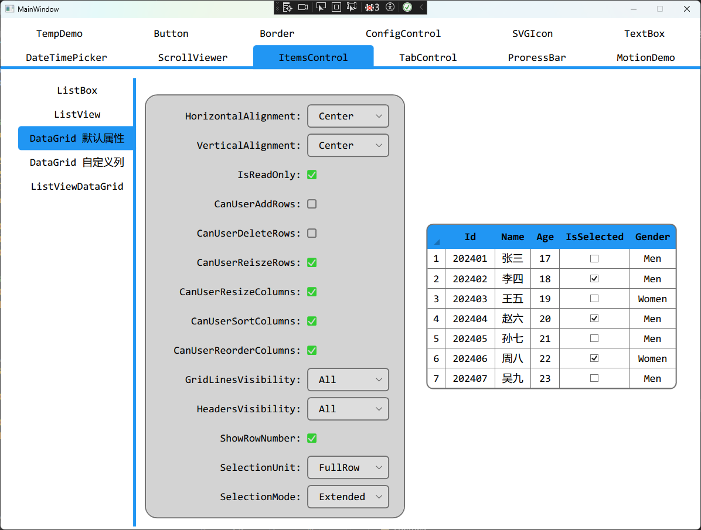Open the Border tab

click(x=277, y=33)
